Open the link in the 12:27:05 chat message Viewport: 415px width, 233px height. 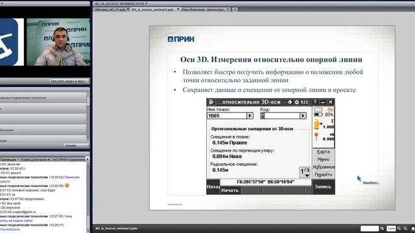point(68,216)
